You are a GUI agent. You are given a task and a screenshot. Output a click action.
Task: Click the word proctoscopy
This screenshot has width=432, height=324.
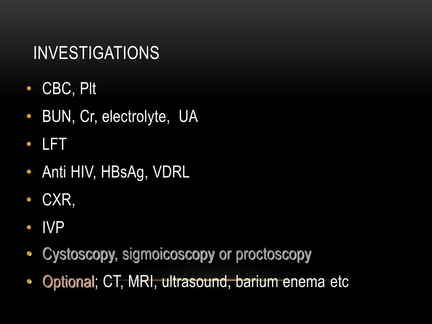click(273, 255)
